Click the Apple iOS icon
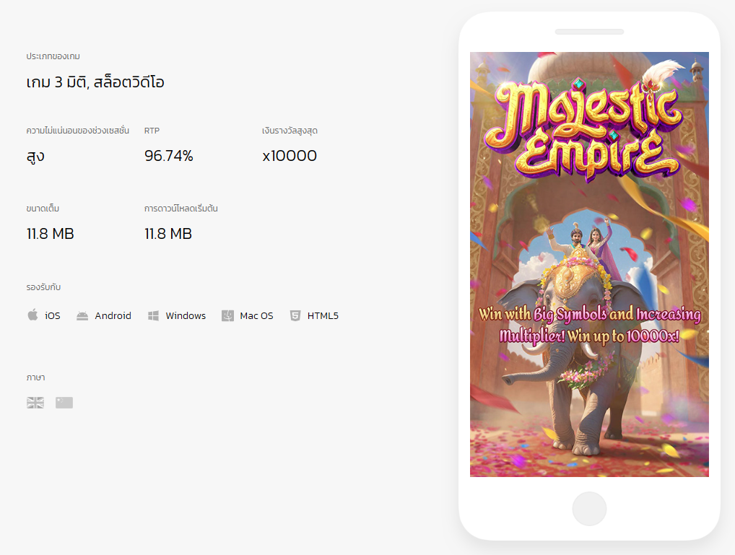This screenshot has height=555, width=735. coord(32,315)
